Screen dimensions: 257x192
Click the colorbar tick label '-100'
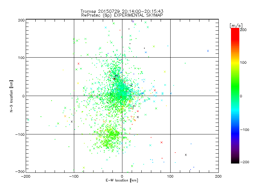pyautogui.click(x=244, y=130)
